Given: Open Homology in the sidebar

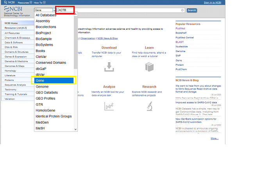Looking at the screenshot, I should coord(18,71).
